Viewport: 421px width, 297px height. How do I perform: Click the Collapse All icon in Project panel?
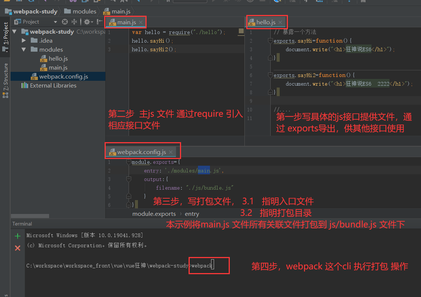pos(74,22)
